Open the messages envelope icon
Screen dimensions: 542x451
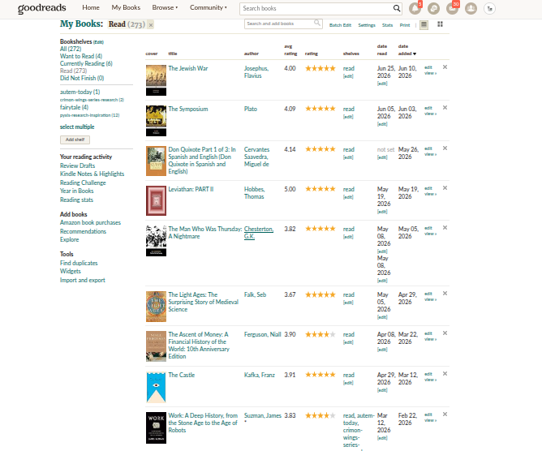[452, 8]
